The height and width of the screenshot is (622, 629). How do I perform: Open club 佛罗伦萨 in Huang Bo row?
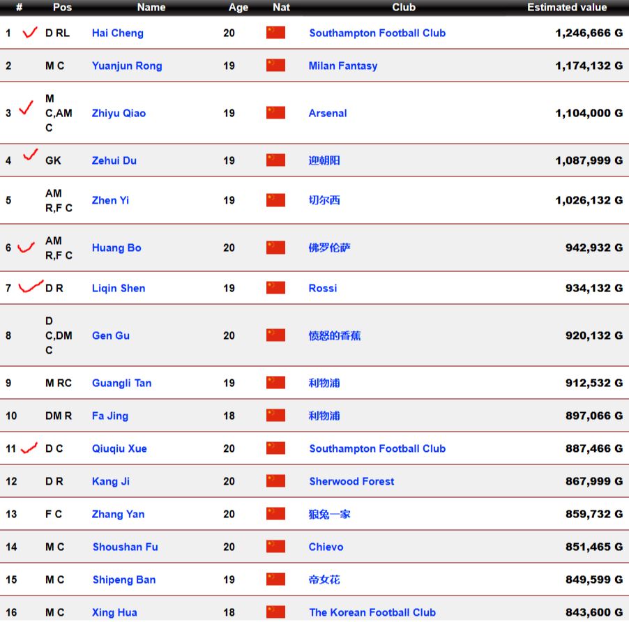[329, 248]
